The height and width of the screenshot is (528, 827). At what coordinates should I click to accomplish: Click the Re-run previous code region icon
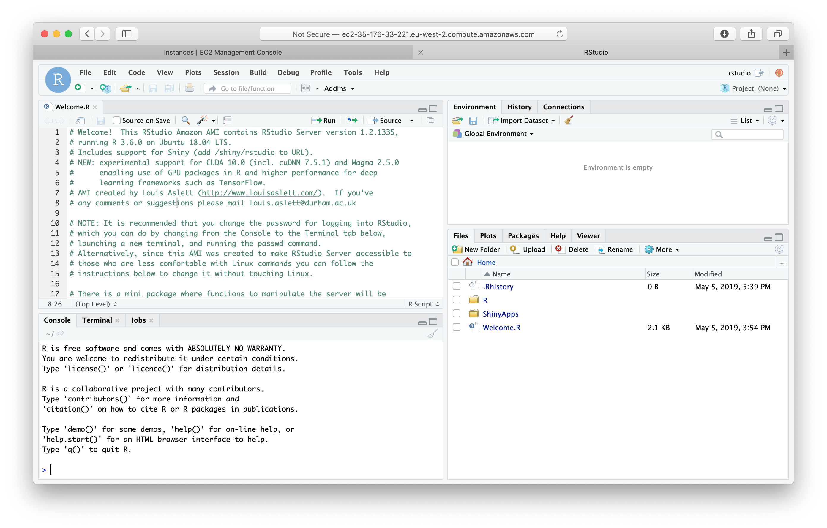click(352, 121)
